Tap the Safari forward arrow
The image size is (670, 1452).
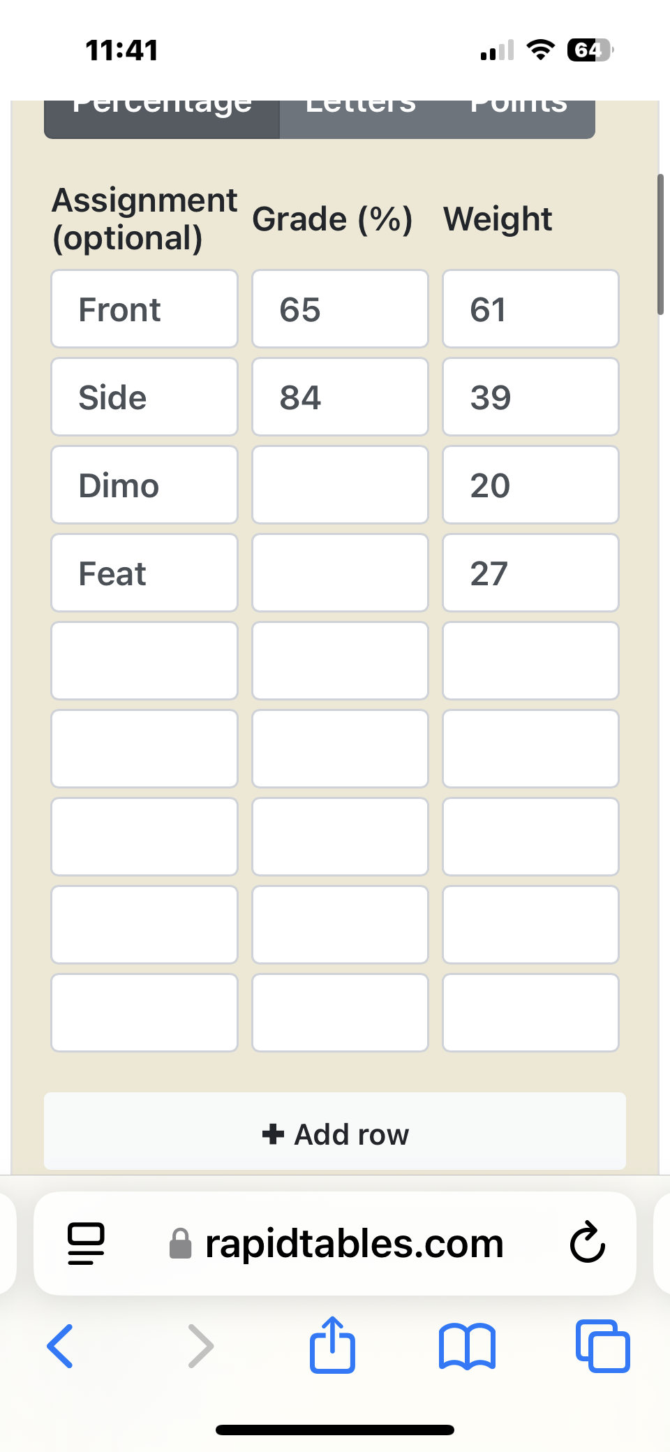(201, 1346)
